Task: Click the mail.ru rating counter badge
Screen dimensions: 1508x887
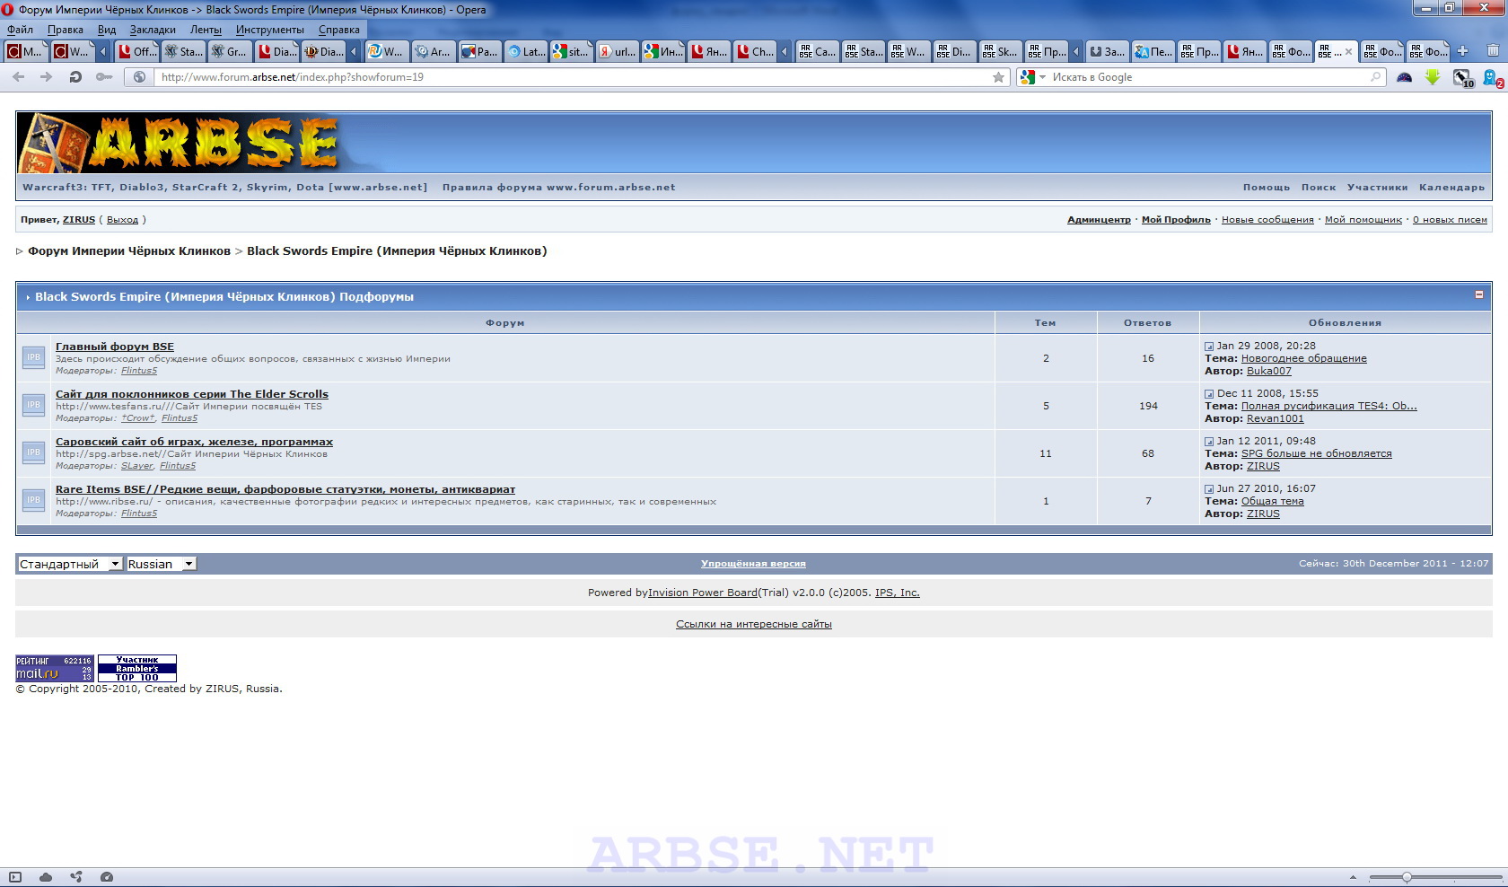Action: coord(55,668)
